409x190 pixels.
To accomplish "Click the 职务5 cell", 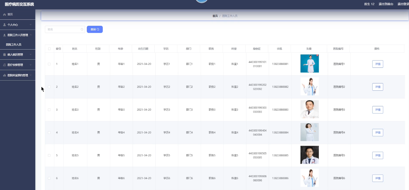I will (x=212, y=156).
